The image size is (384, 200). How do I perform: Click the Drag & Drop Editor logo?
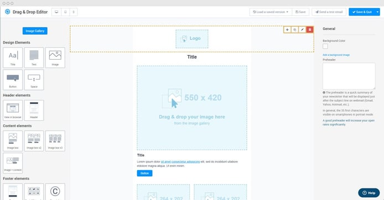(x=8, y=12)
